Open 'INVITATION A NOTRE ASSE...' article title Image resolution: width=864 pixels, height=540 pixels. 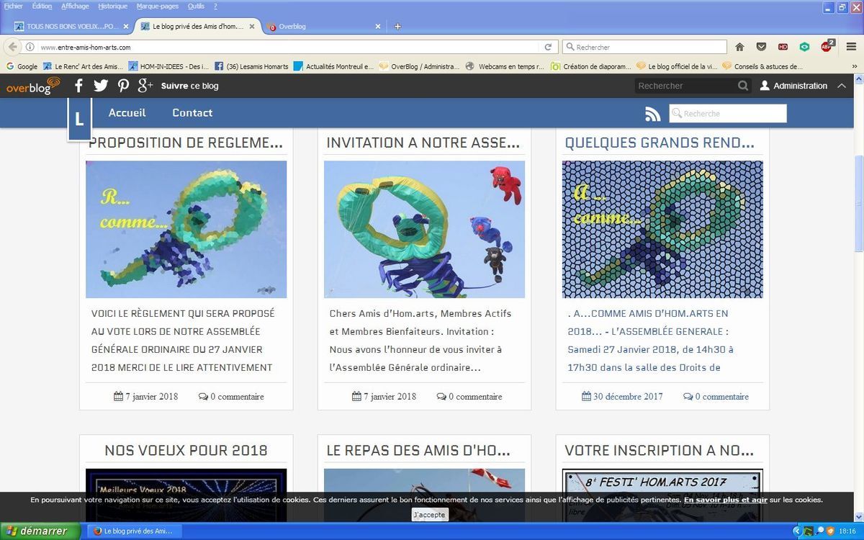pos(423,143)
